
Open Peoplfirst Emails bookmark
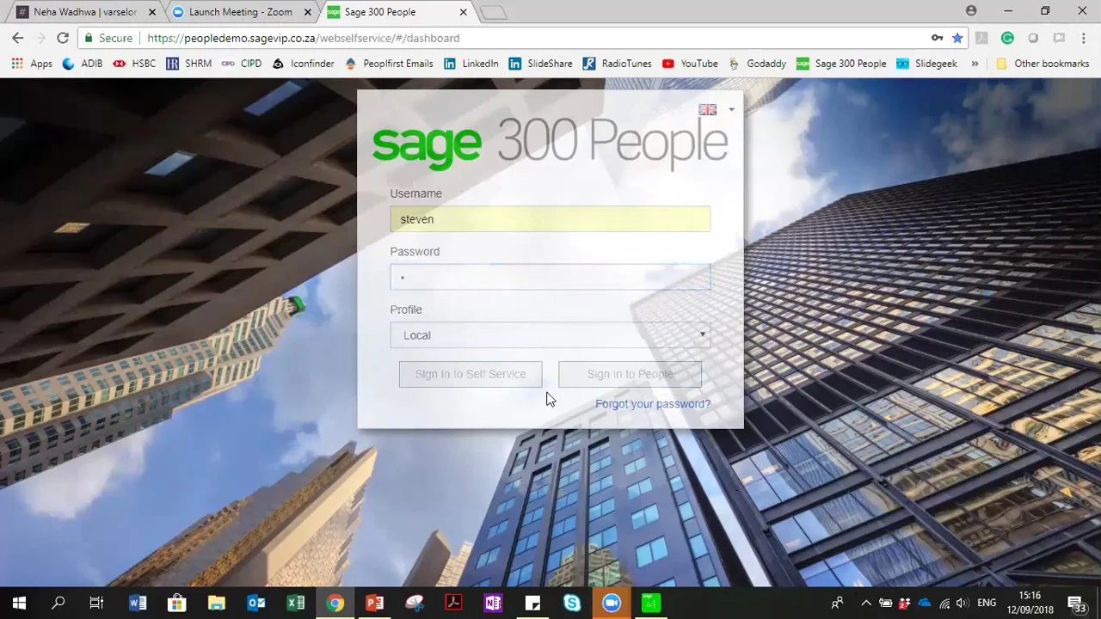pos(389,64)
